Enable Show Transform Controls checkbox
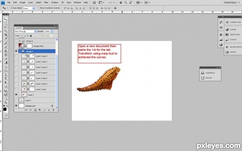This screenshot has width=242, height=151. tap(39, 8)
